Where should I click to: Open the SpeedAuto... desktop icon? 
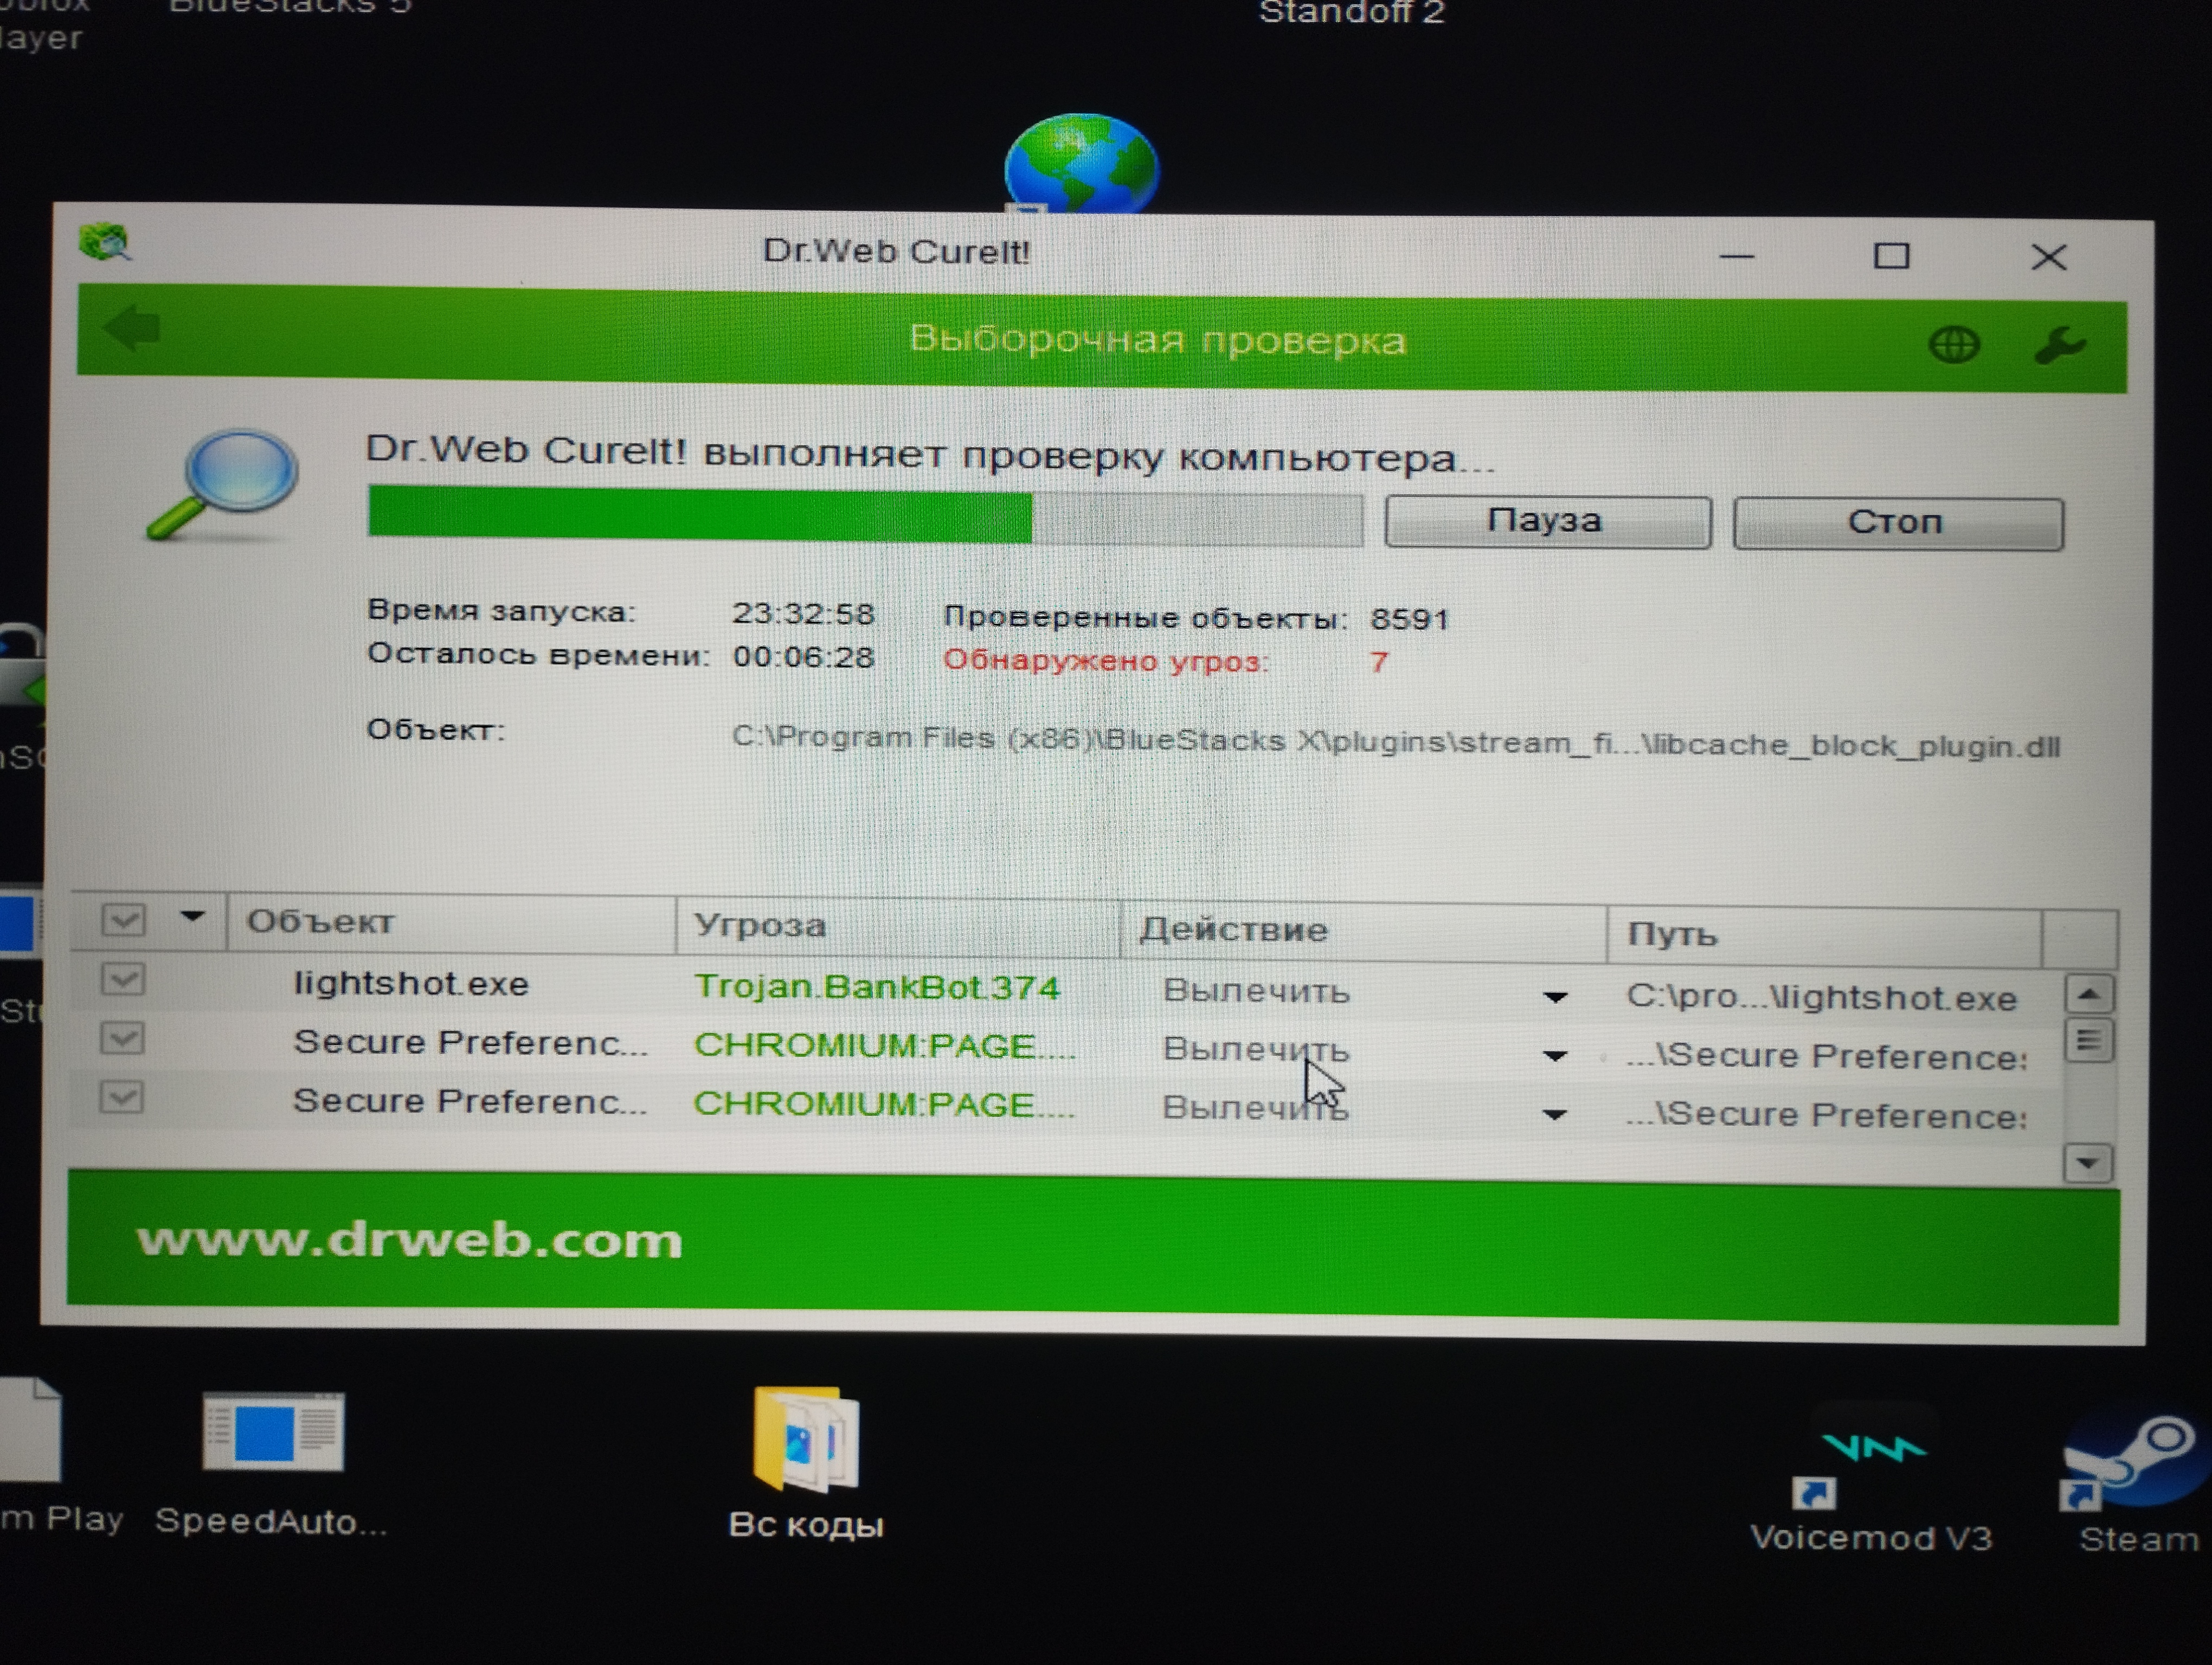pos(272,1463)
